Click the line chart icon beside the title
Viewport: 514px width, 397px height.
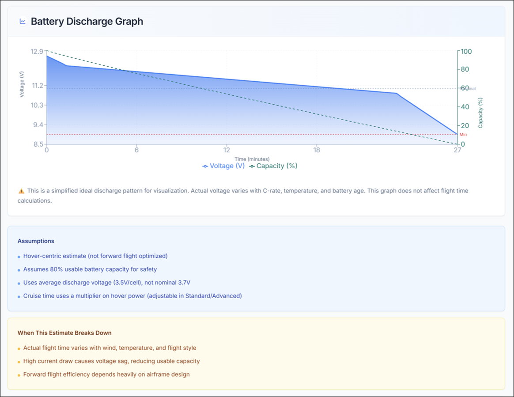click(x=22, y=21)
